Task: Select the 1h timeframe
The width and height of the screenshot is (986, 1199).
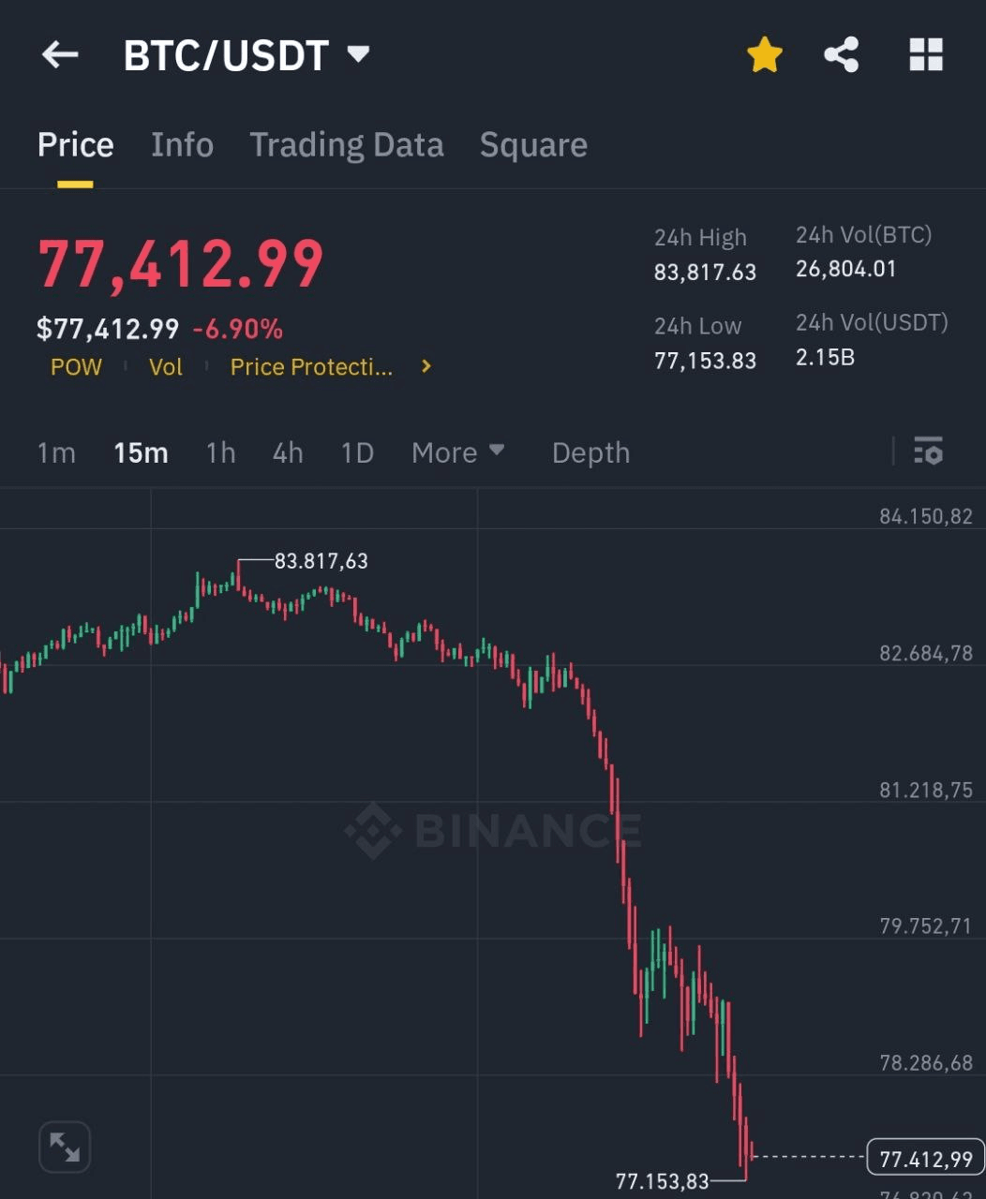Action: click(220, 452)
